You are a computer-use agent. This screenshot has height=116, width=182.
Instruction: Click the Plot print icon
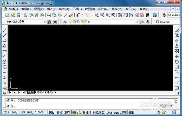25,15
